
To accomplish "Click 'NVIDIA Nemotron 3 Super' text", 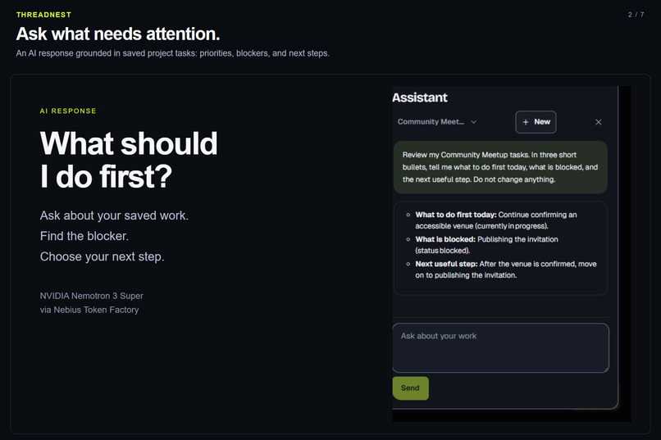I will click(x=92, y=296).
